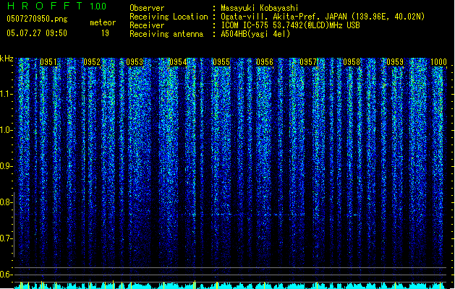Viewport: 455px width, 289px height.
Task: Click the Observer label
Action: pyautogui.click(x=147, y=8)
